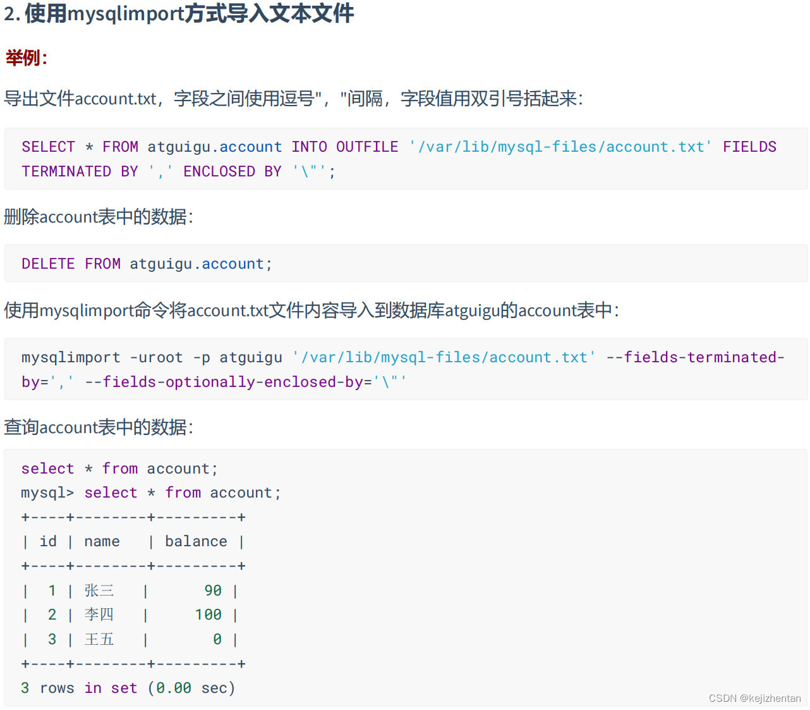This screenshot has width=810, height=710.
Task: Click the red "举例:" label
Action: click(x=27, y=58)
